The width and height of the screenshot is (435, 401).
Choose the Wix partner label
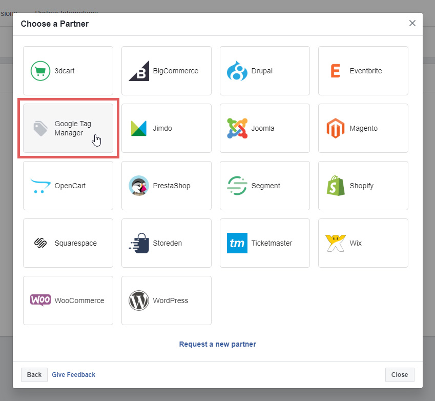coord(356,243)
